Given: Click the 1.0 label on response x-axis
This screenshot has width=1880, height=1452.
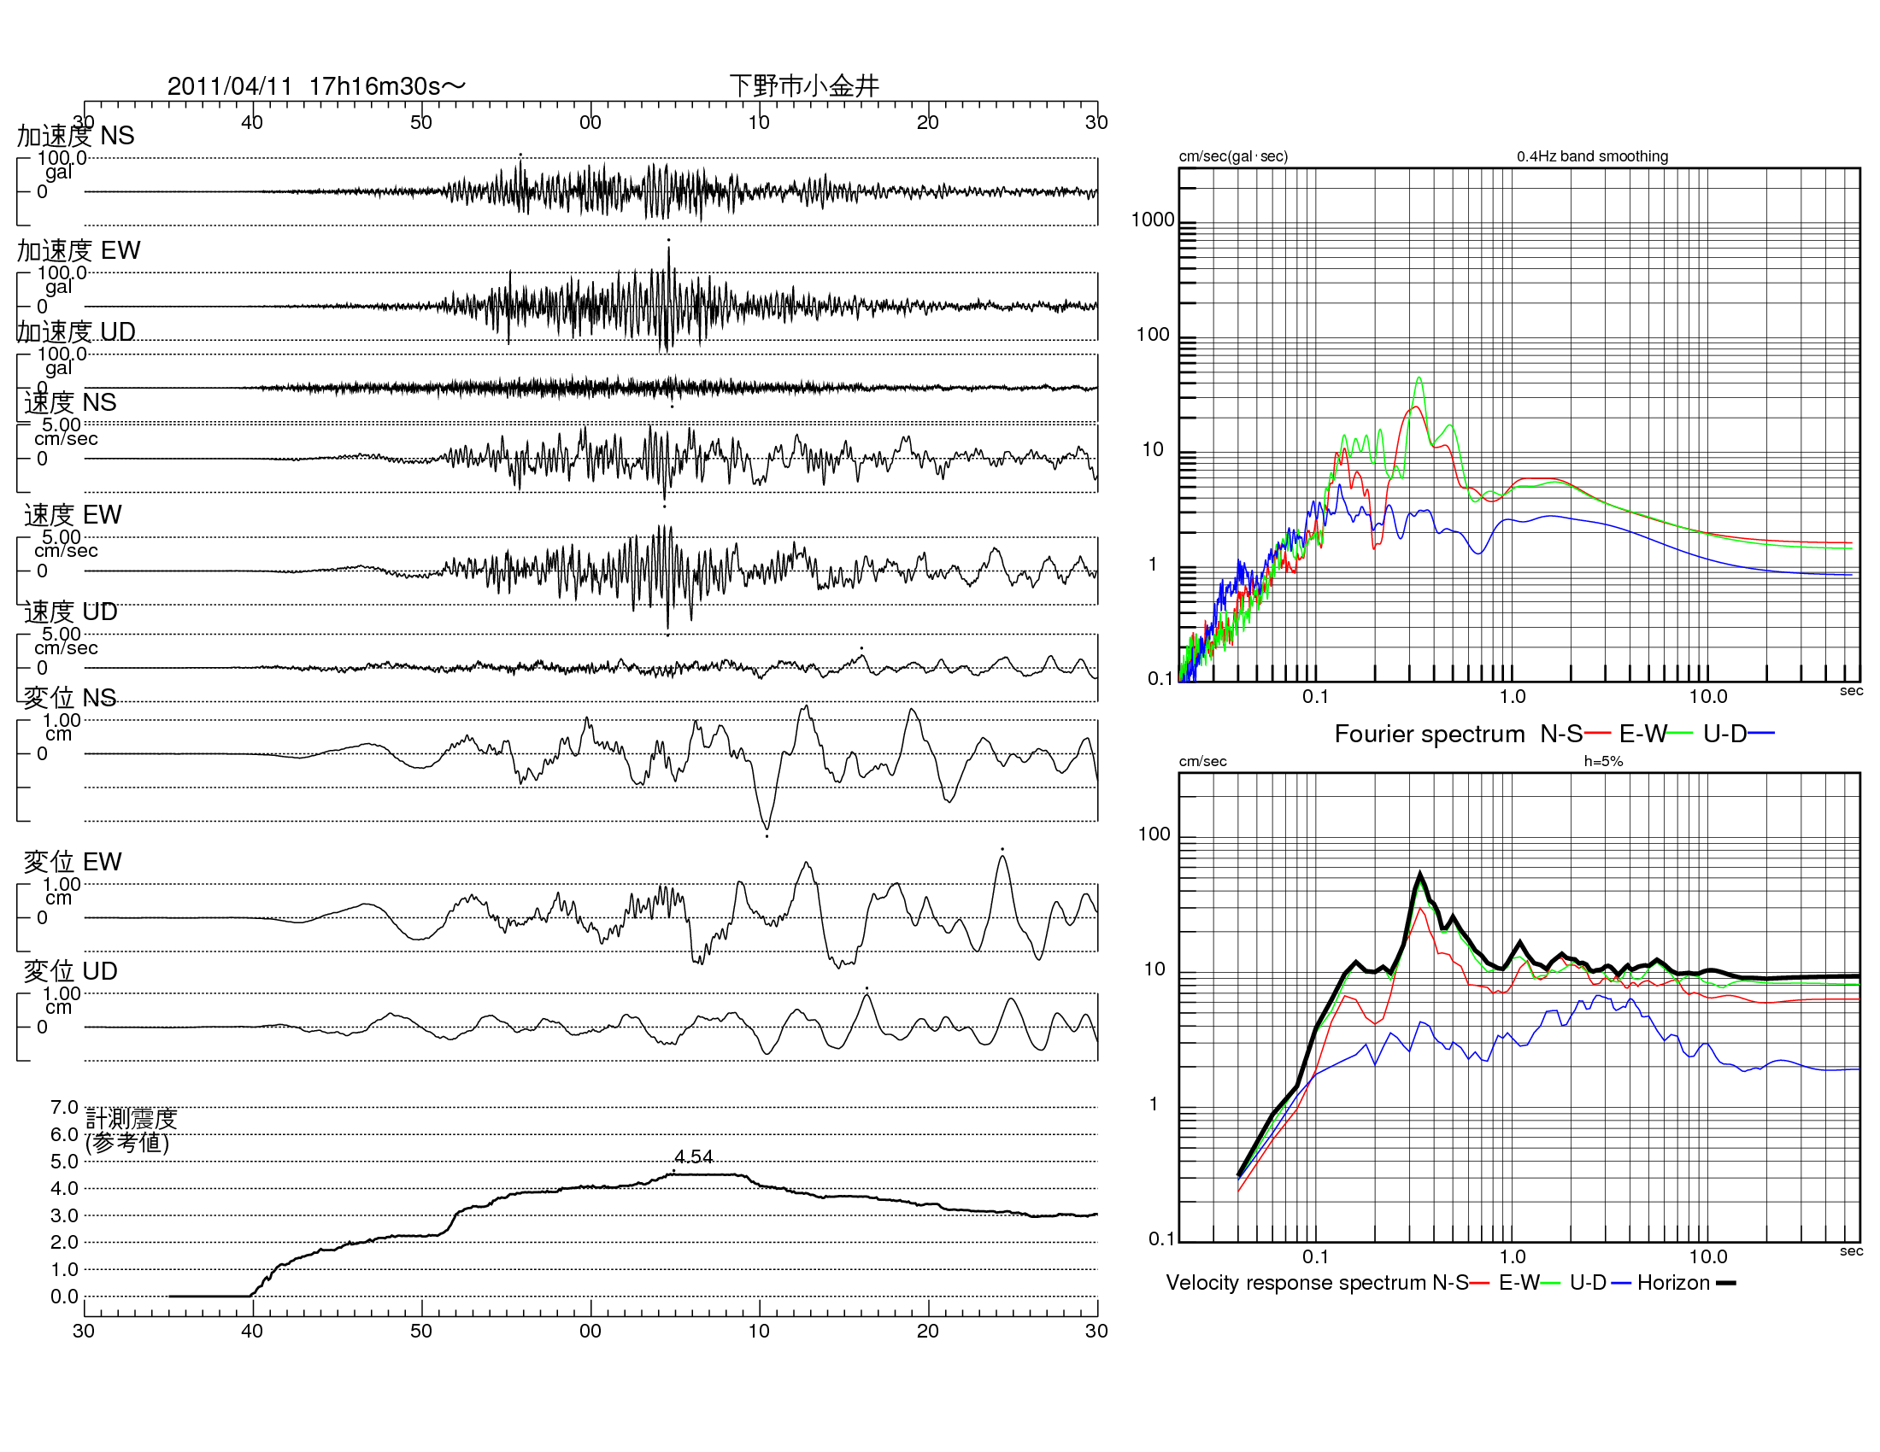Looking at the screenshot, I should tap(1513, 1256).
